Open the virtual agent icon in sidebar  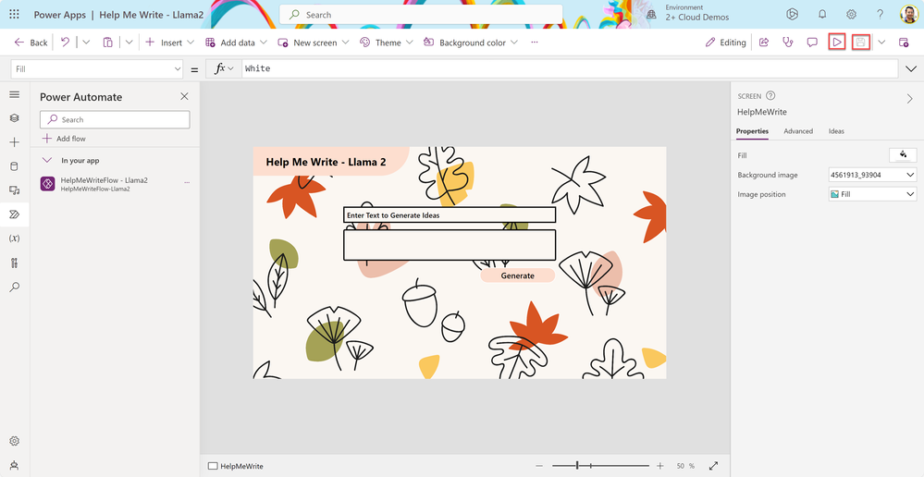[15, 465]
